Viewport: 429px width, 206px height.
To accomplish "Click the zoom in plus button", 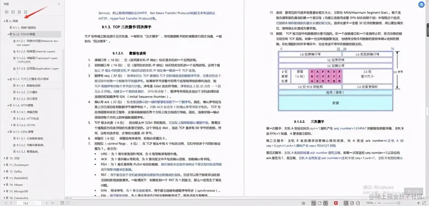I will coord(418,203).
